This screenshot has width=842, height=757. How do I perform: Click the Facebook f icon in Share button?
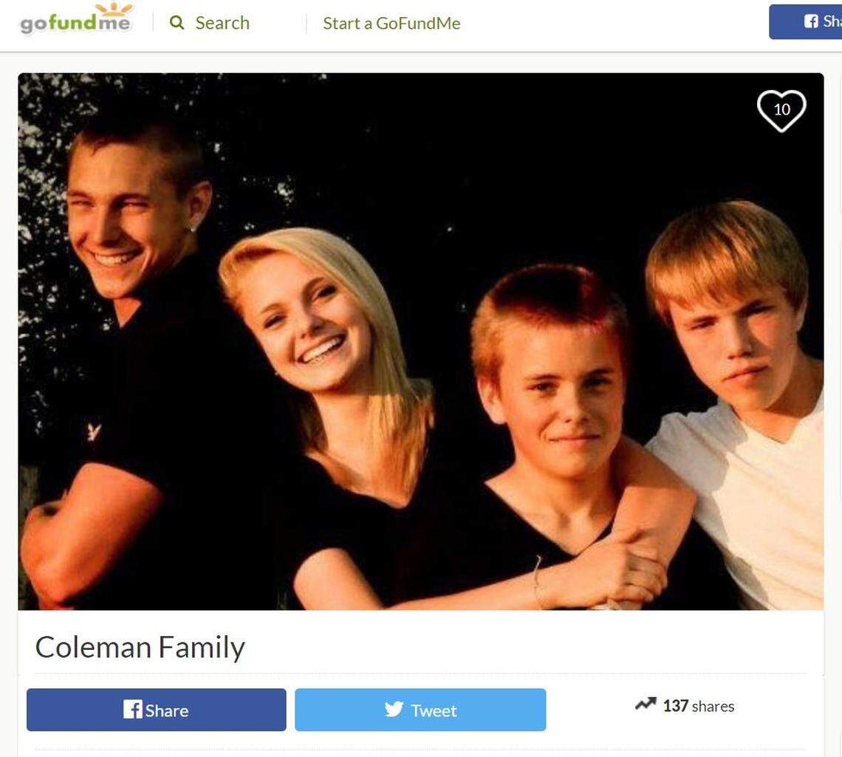pyautogui.click(x=133, y=709)
